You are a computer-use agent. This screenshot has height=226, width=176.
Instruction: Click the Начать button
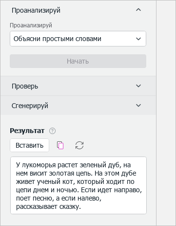[78, 61]
